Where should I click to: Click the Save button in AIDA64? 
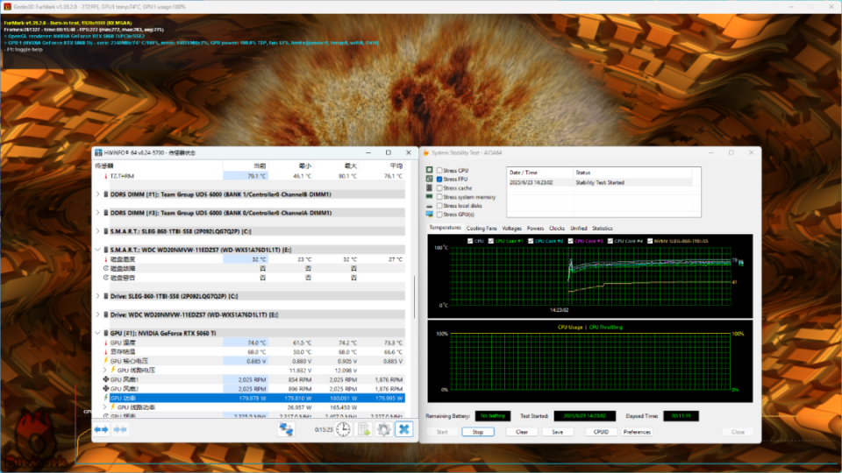coord(558,432)
